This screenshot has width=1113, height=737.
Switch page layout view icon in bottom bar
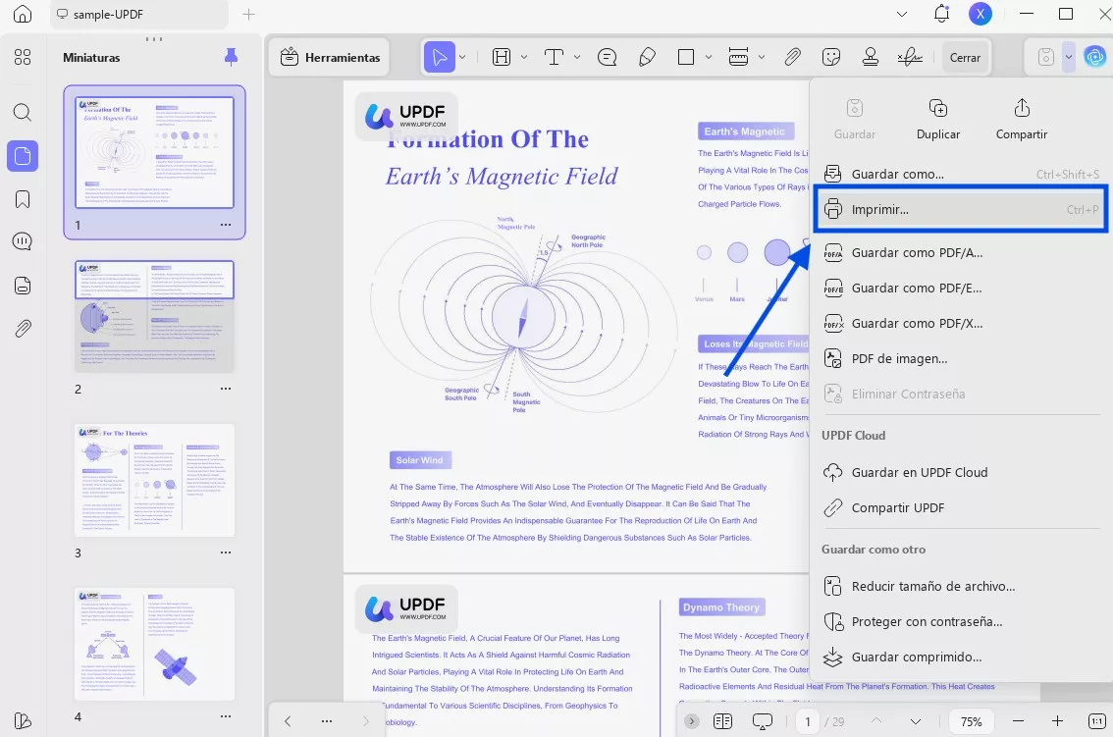[x=722, y=721]
